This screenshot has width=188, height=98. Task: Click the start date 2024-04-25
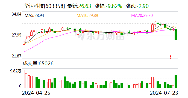click(x=36, y=93)
